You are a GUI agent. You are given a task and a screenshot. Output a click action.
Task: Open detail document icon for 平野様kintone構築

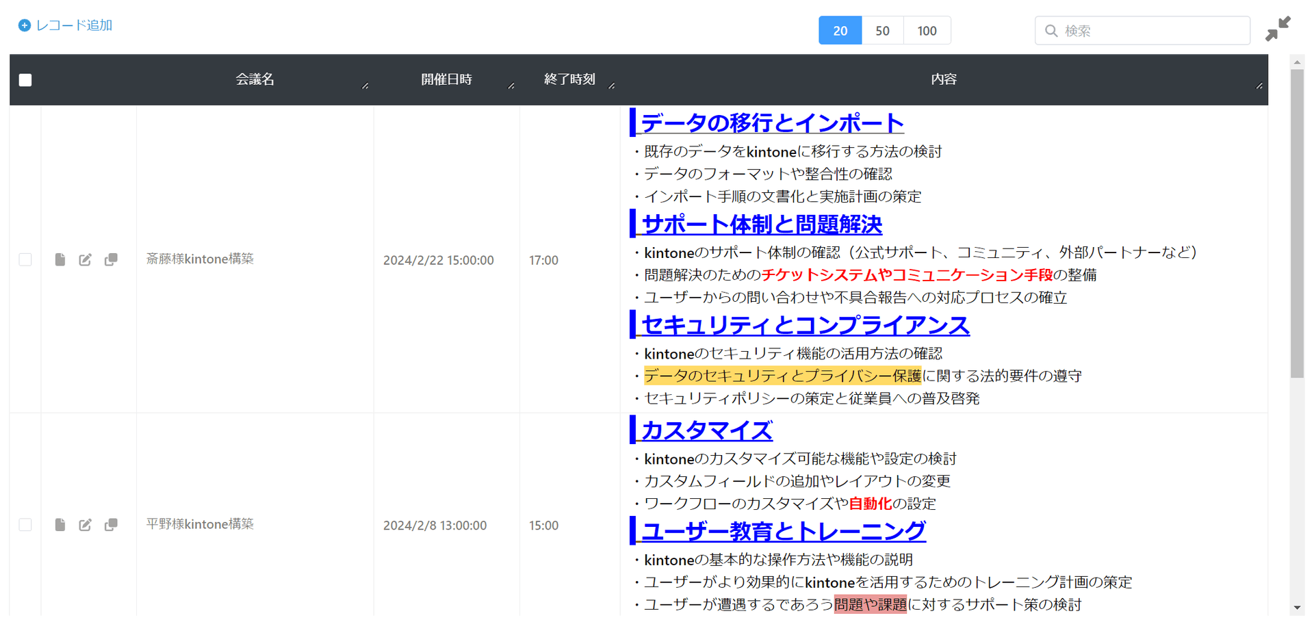tap(60, 525)
